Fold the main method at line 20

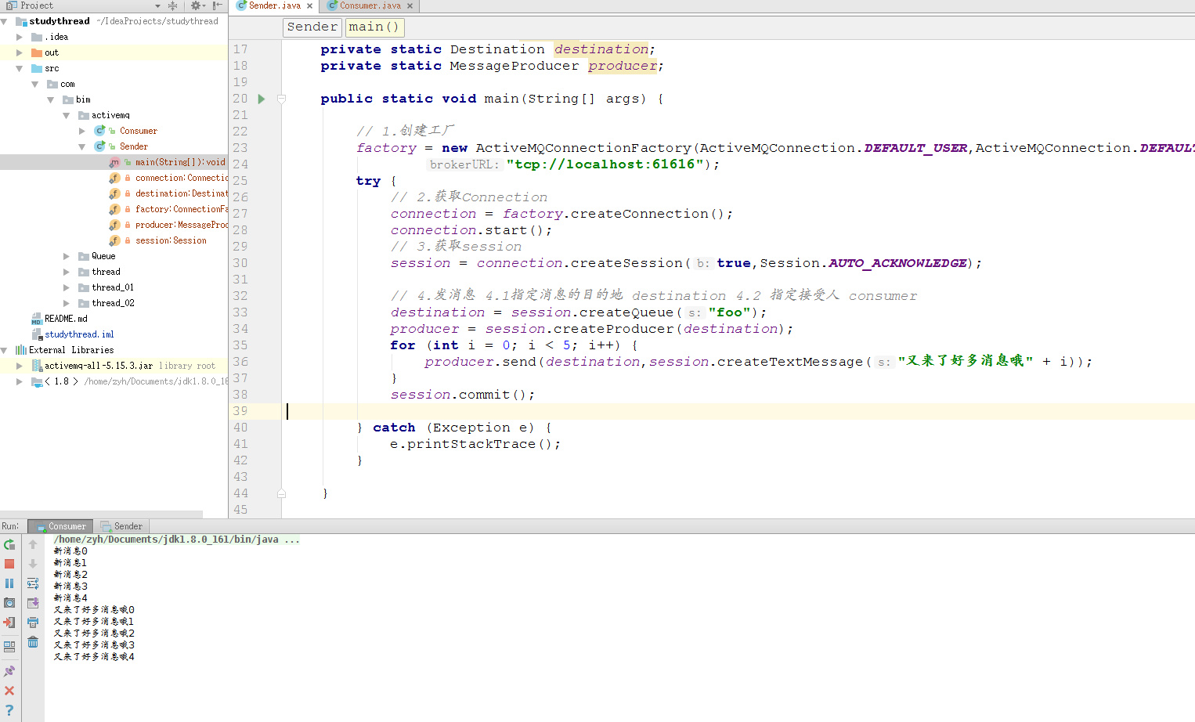(281, 99)
